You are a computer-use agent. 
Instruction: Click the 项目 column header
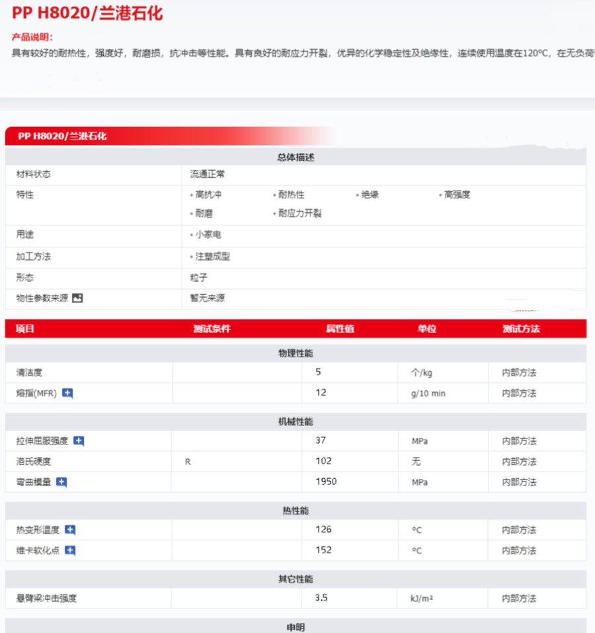24,329
